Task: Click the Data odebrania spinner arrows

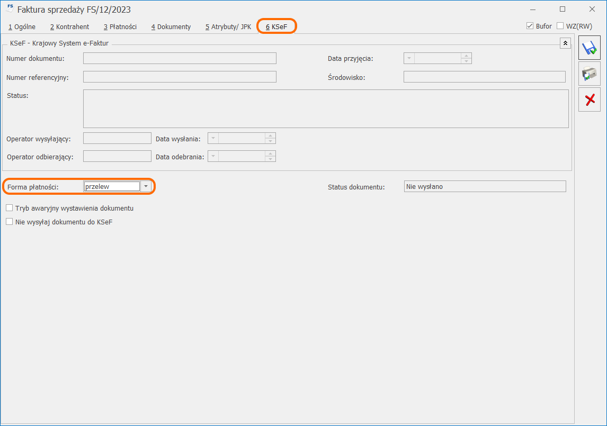Action: pos(271,156)
